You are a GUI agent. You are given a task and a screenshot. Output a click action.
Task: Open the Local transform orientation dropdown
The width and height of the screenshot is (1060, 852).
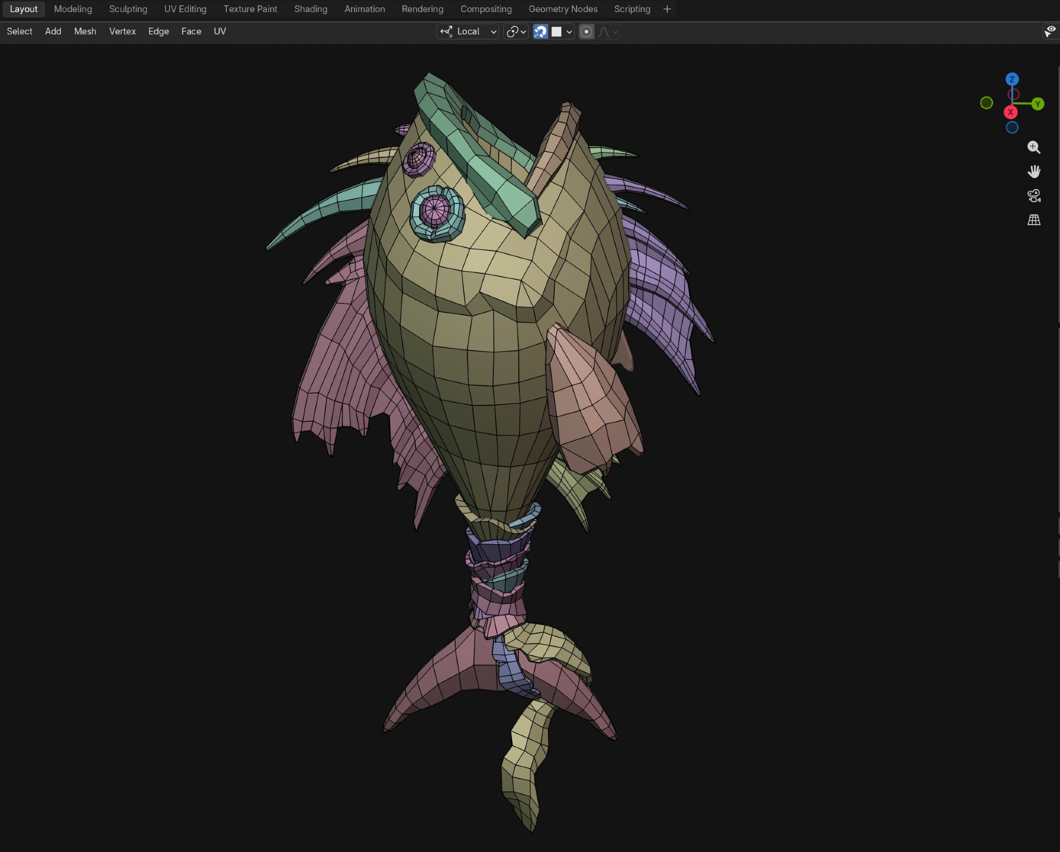click(468, 32)
